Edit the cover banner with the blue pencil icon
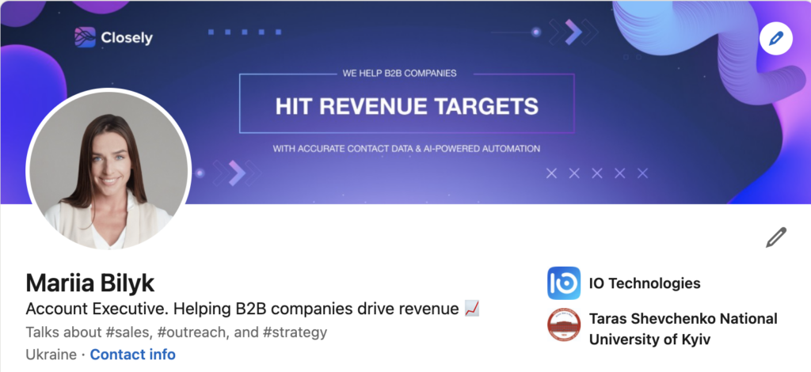This screenshot has width=811, height=372. (x=776, y=39)
